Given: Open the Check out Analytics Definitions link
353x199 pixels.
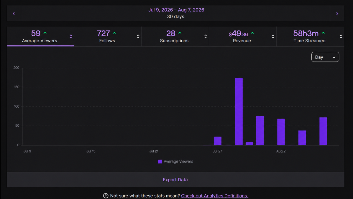Looking at the screenshot, I should pos(215,196).
